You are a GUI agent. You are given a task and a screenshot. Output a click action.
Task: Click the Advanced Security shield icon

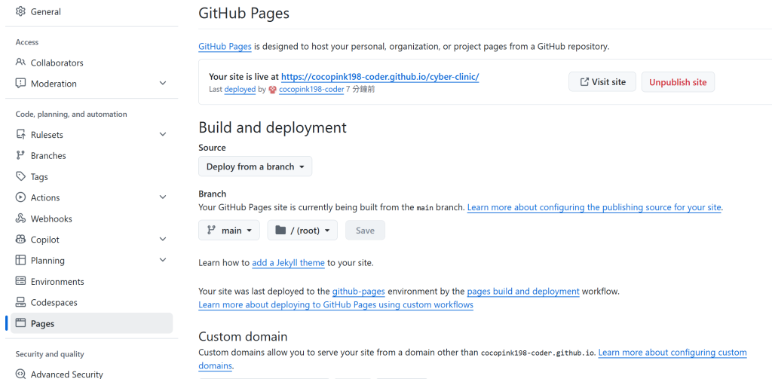coord(20,374)
